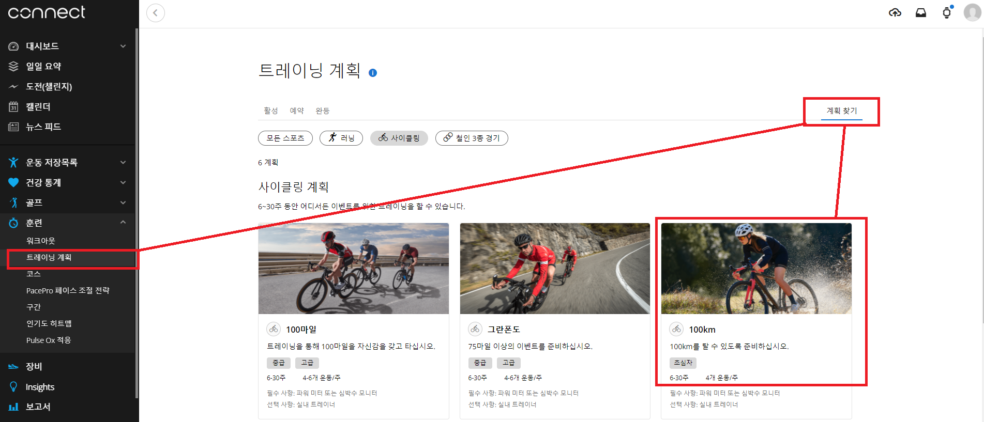Open 도전(챌린지) in the sidebar
Image resolution: width=984 pixels, height=422 pixels.
(x=49, y=86)
